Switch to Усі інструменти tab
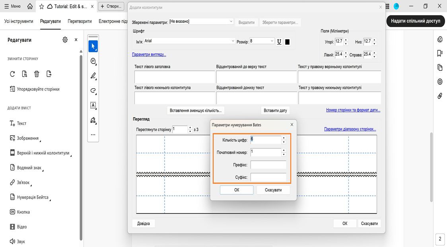This screenshot has height=247, width=447. pos(19,21)
